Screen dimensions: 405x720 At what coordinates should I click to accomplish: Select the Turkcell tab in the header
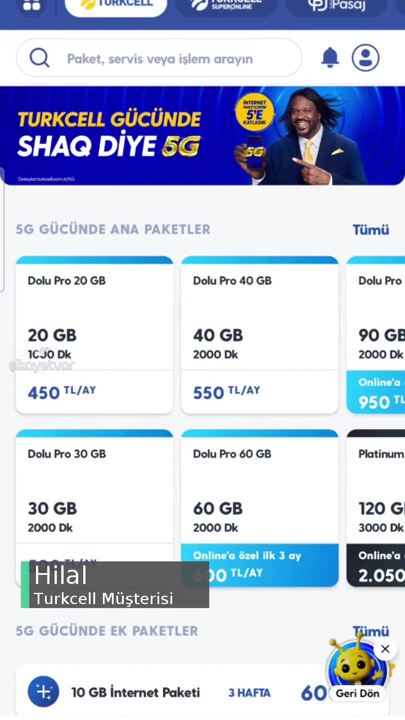tap(115, 4)
